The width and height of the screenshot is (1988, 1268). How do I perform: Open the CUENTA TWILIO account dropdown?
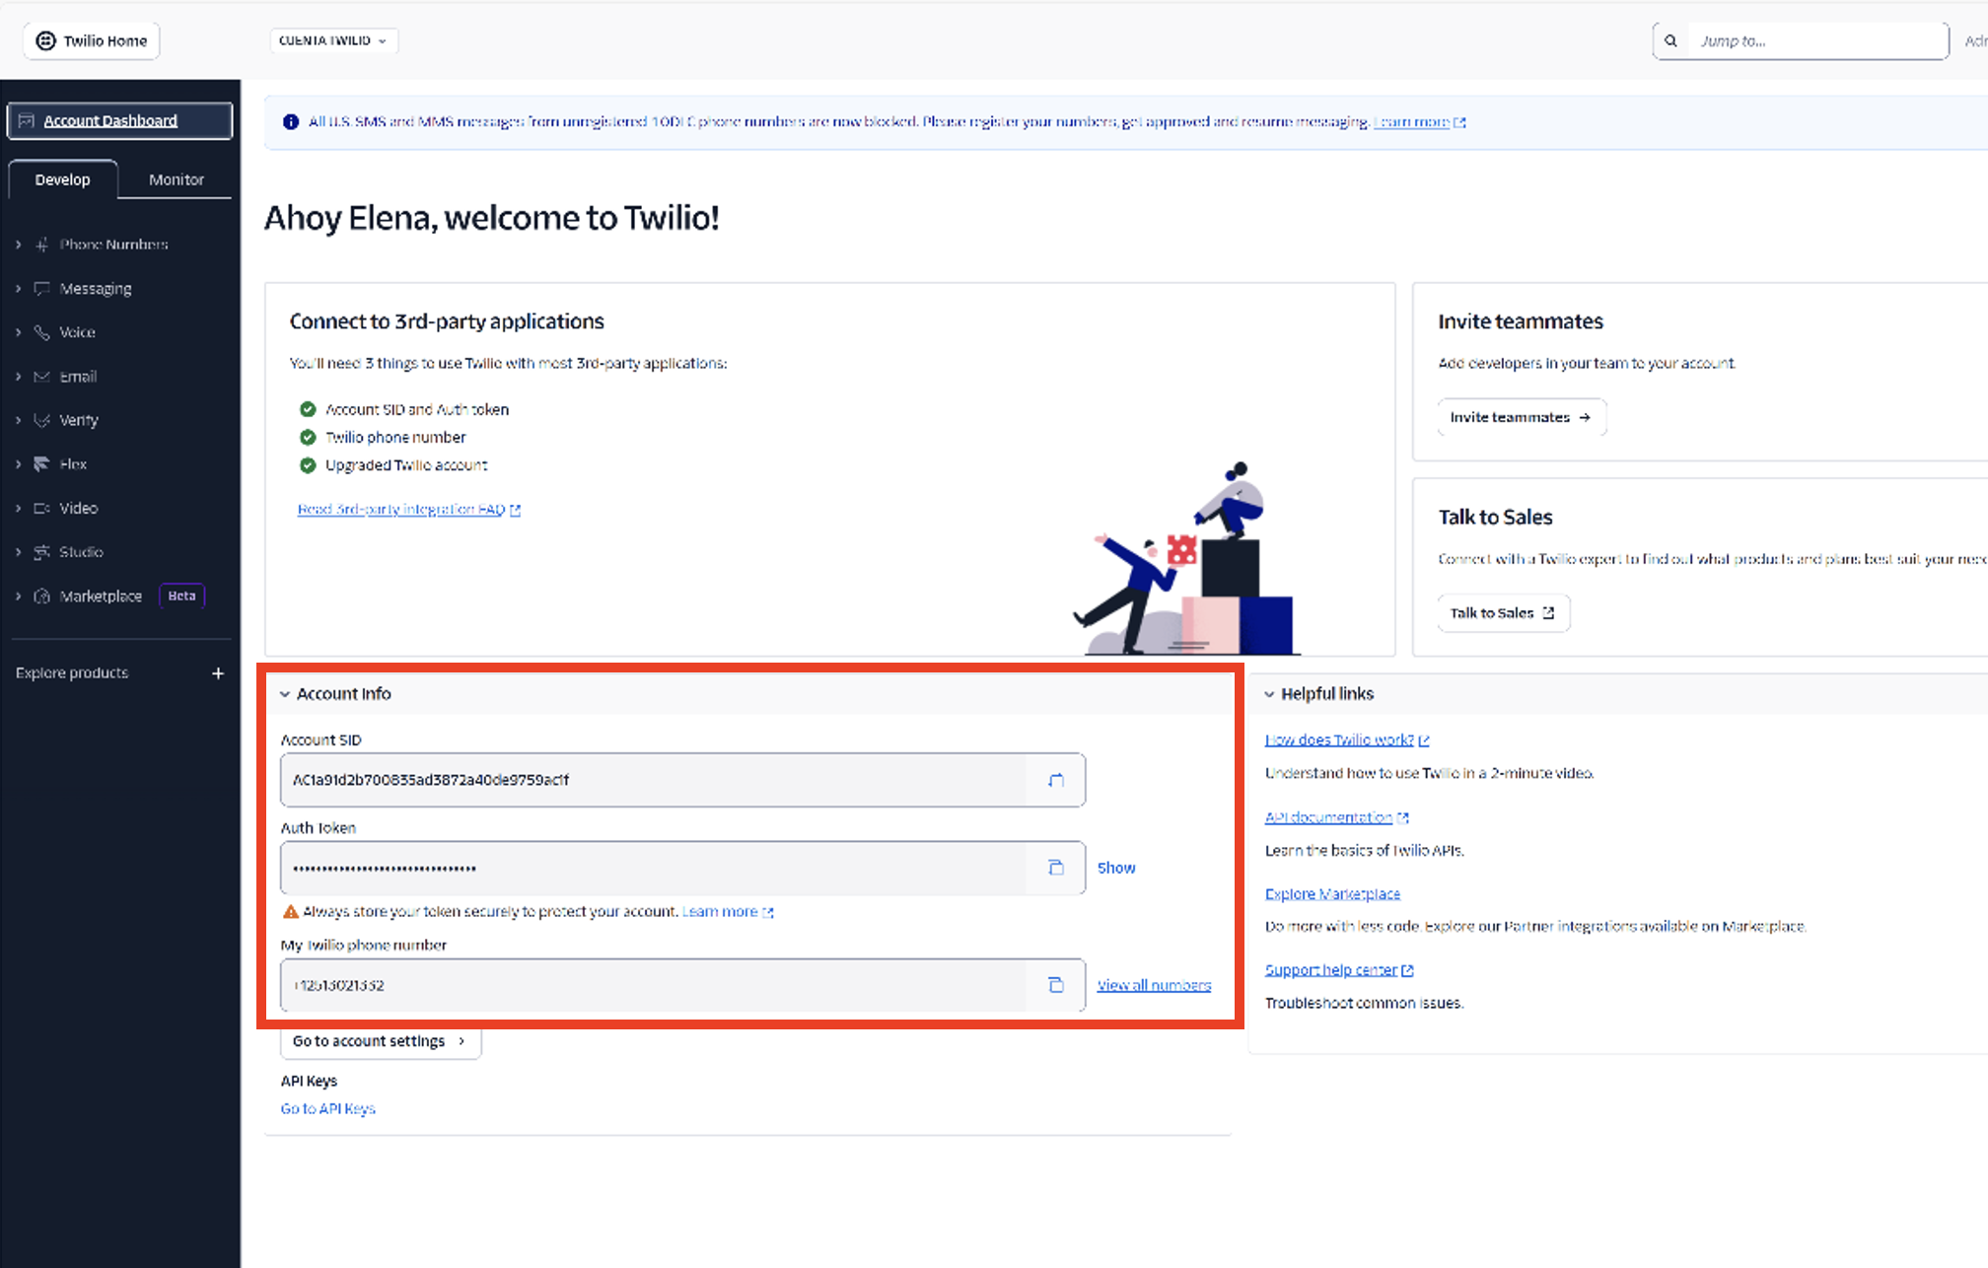pos(333,40)
